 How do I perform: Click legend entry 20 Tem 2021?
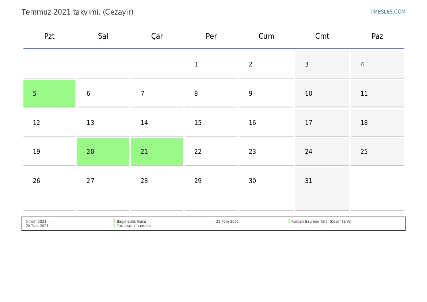click(37, 226)
